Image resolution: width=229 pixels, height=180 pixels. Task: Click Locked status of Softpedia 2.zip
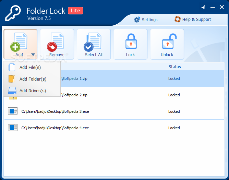click(174, 95)
